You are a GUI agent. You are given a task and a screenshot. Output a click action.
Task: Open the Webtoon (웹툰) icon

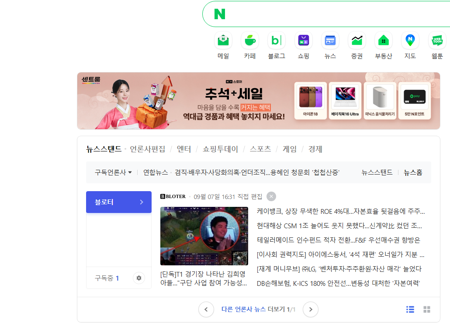[437, 41]
